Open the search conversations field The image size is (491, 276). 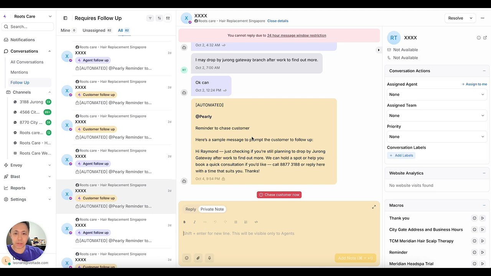(28, 27)
